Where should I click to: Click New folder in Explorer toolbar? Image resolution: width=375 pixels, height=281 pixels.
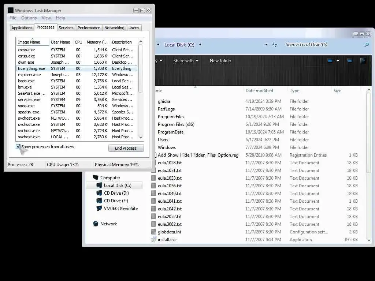pos(220,61)
